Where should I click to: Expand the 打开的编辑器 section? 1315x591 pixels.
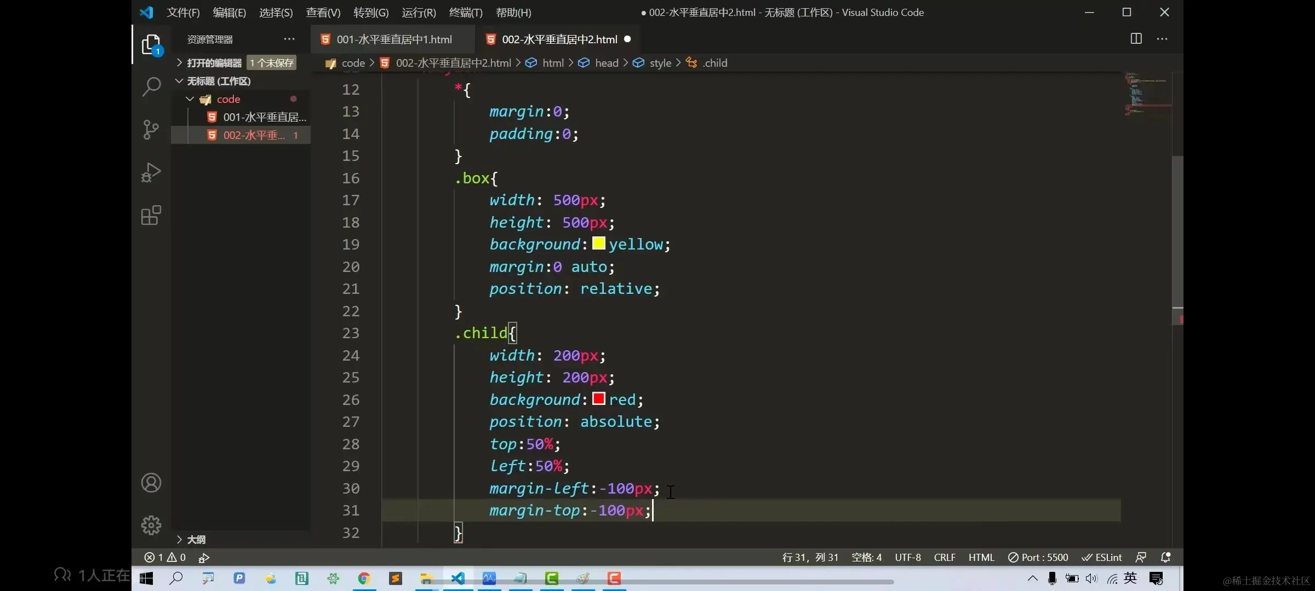(214, 63)
